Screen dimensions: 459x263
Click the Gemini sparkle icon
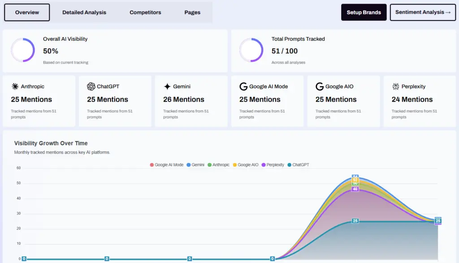click(x=167, y=86)
